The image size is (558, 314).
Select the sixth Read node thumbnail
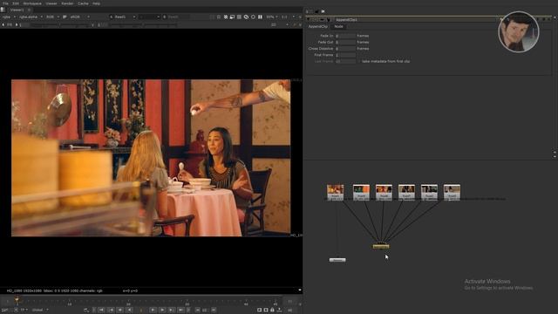[x=452, y=192]
